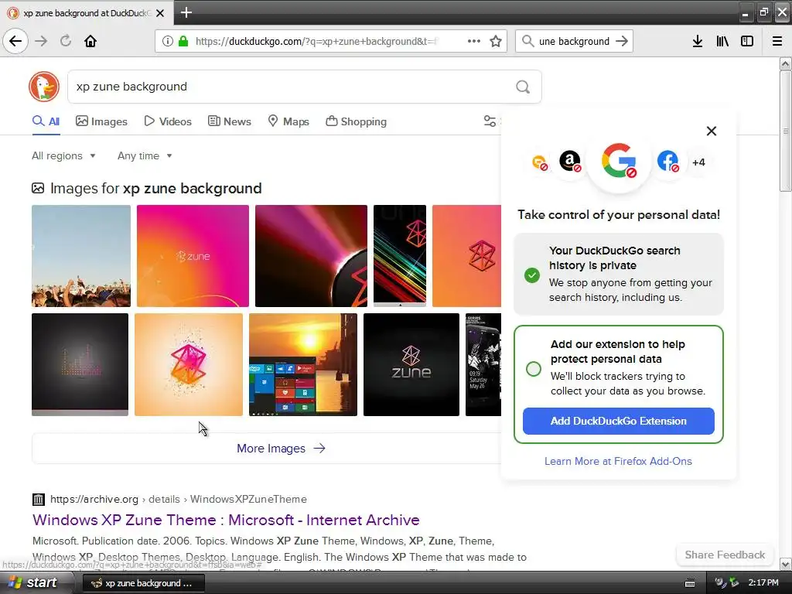
Task: Click the browser forward arrow
Action: tap(42, 41)
